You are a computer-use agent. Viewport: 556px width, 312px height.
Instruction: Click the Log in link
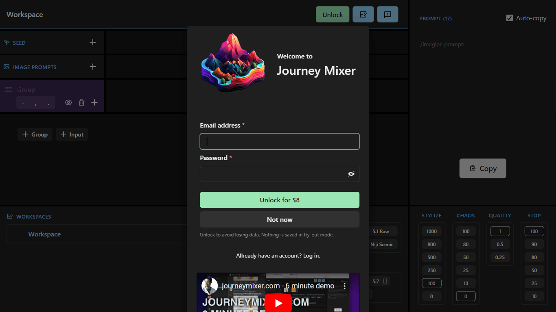(x=311, y=256)
